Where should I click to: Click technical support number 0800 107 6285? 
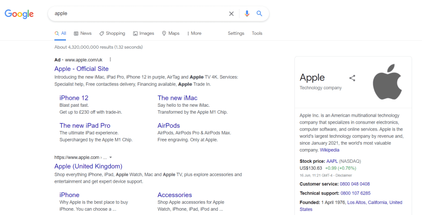coord(355,193)
